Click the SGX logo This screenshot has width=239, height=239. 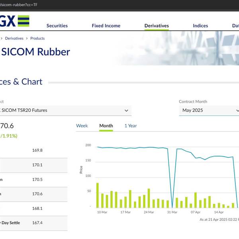[x=14, y=21]
